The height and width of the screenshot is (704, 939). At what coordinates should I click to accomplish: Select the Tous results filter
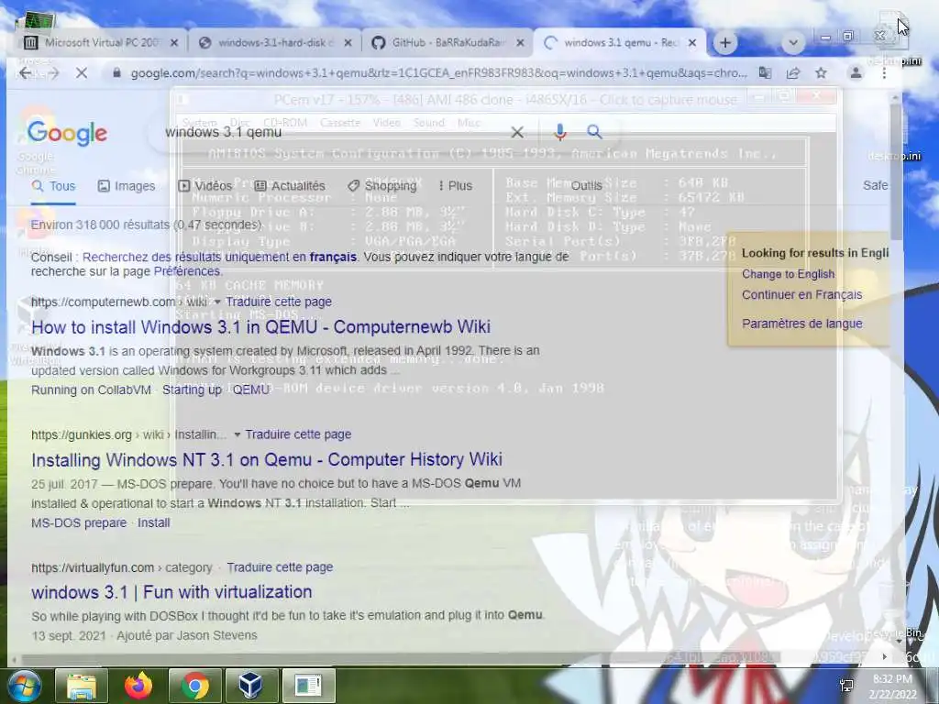pyautogui.click(x=53, y=186)
